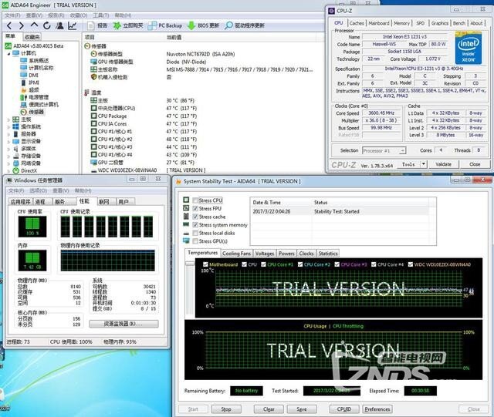Click the Stress system memory module icon
The height and width of the screenshot is (417, 494).
click(x=186, y=224)
